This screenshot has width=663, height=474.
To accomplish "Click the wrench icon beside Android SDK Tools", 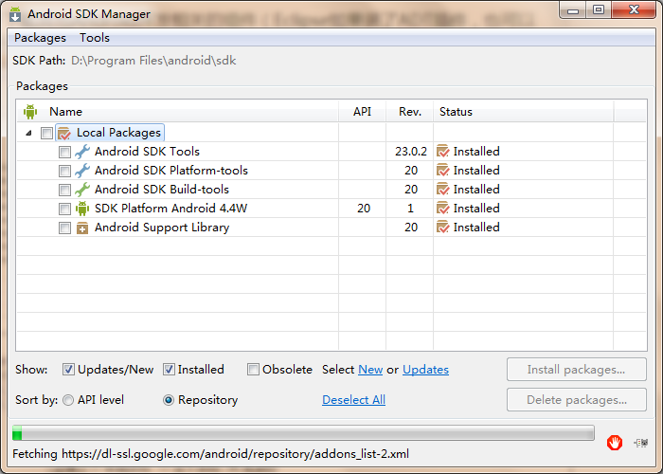I will tap(82, 152).
